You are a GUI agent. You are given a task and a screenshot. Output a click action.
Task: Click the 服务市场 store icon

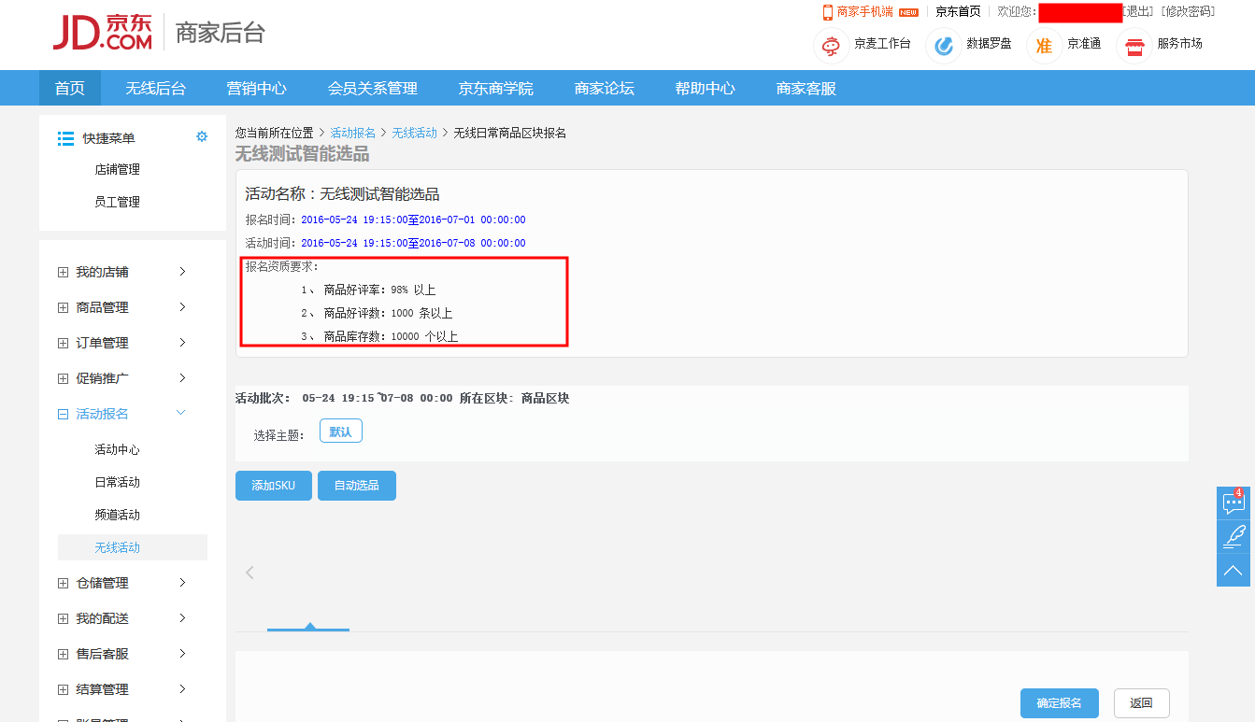(1134, 45)
